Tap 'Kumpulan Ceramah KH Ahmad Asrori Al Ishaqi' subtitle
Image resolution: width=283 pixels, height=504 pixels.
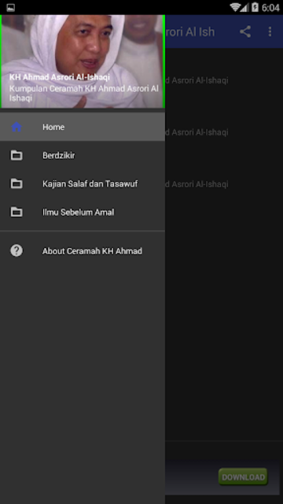tap(84, 93)
